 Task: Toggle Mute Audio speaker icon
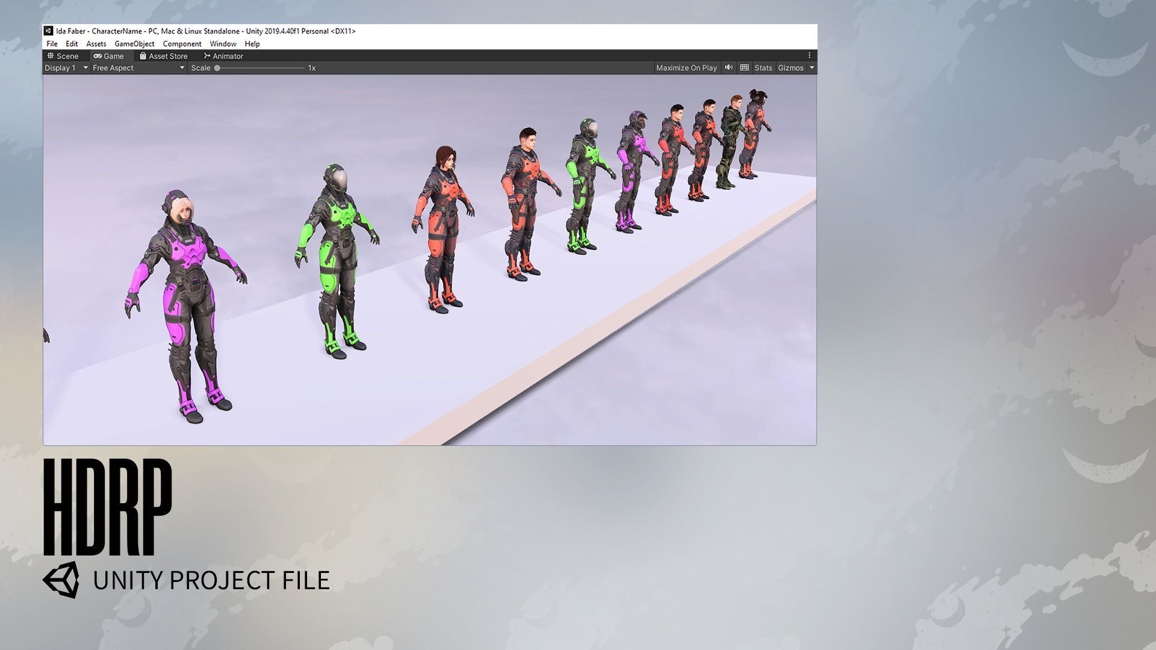(729, 67)
